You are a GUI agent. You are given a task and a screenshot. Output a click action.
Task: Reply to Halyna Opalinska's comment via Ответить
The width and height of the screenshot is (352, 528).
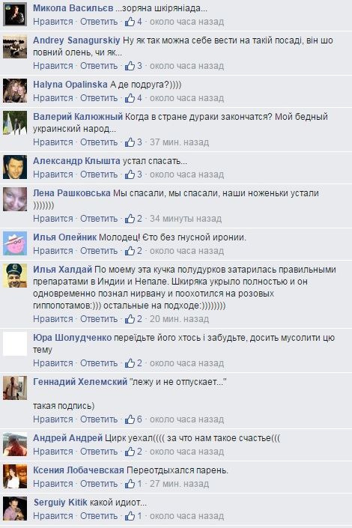coord(99,98)
